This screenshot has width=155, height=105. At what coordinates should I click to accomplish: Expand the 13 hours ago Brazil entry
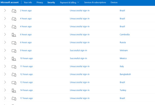pos(5,82)
